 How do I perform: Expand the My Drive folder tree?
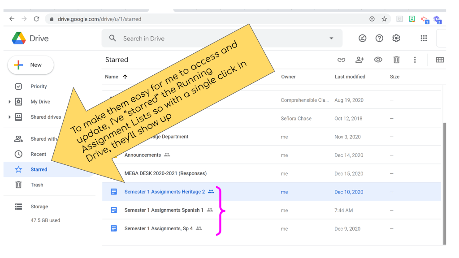click(x=9, y=102)
